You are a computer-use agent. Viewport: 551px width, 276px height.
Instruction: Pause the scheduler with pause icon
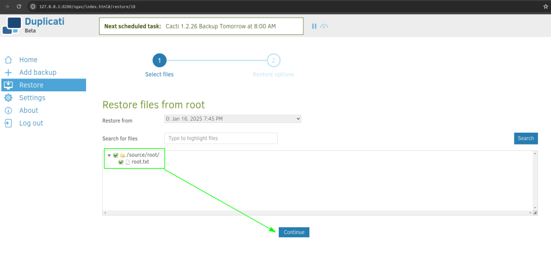pyautogui.click(x=314, y=26)
